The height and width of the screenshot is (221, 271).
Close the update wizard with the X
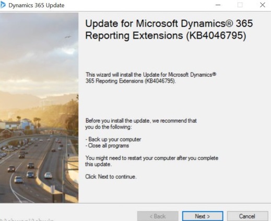(x=263, y=5)
